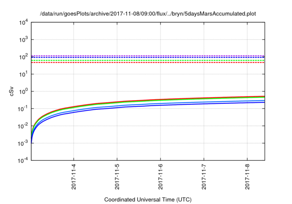Click the 2017-11-5 date tick label
This screenshot has height=204, width=292.
click(x=117, y=177)
